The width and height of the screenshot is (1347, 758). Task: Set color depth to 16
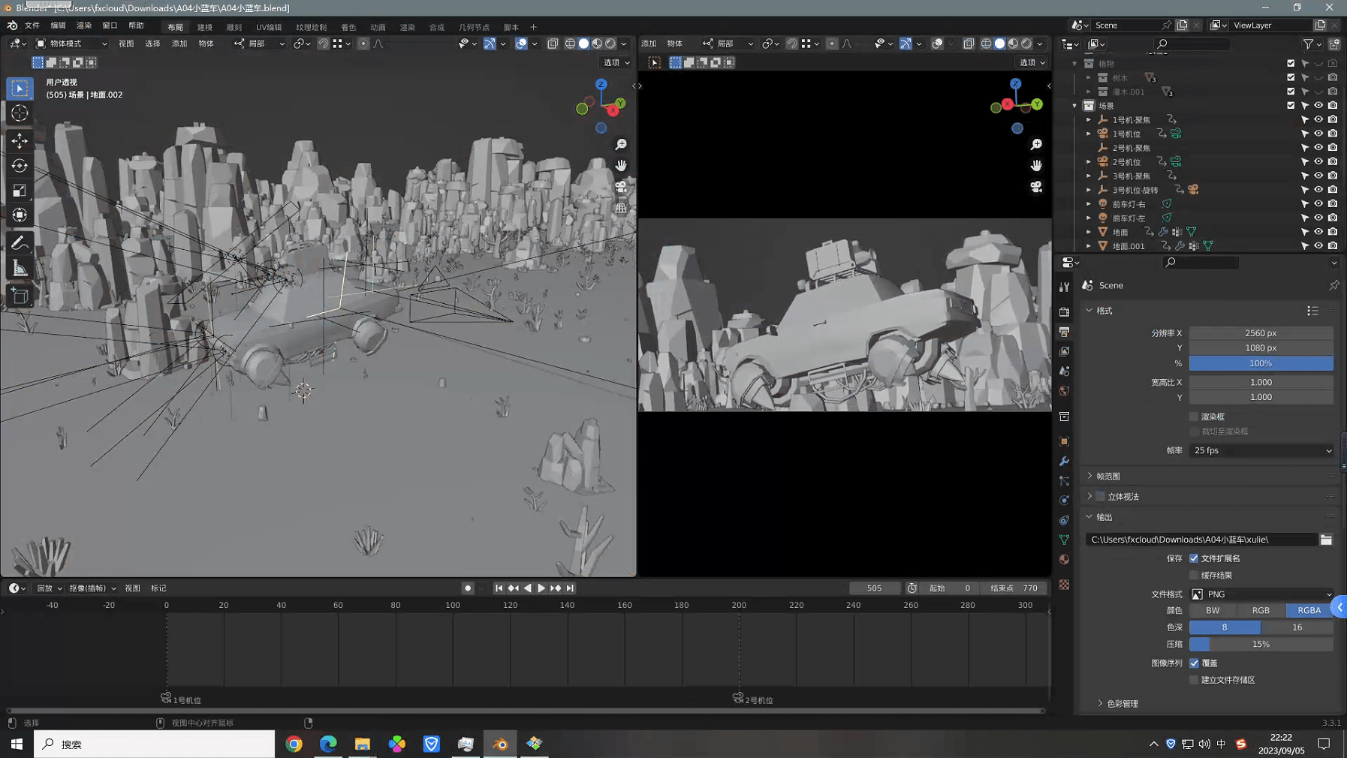(1297, 627)
